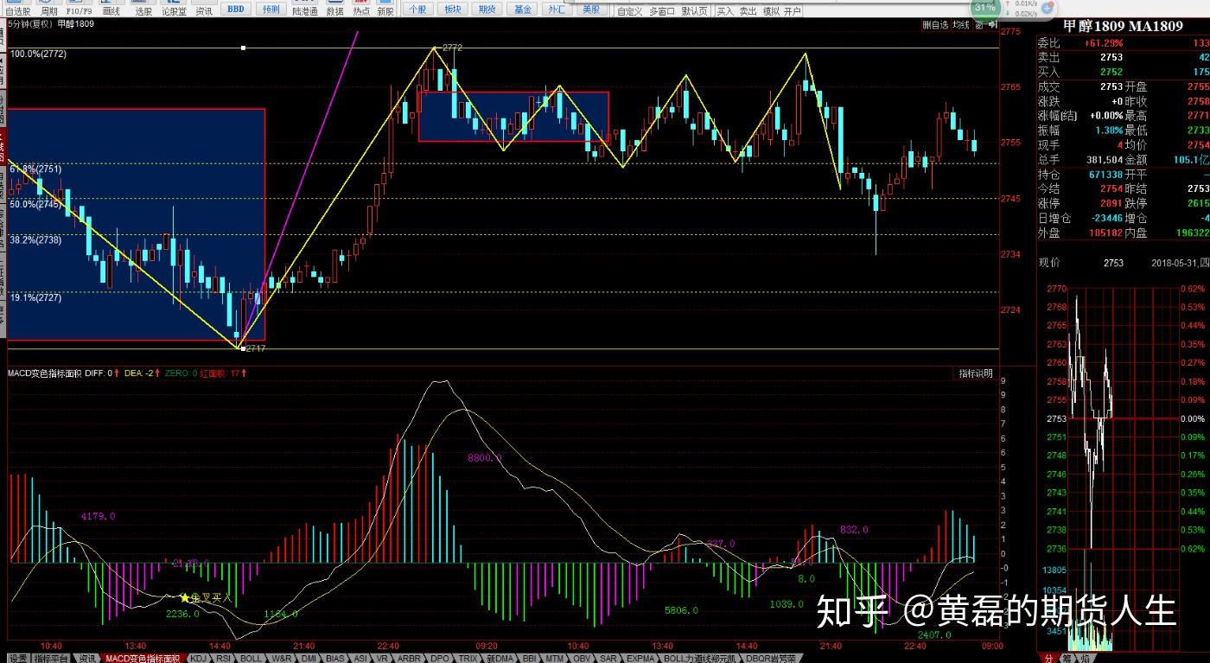This screenshot has width=1210, height=663.
Task: Select the KDJ indicator tab
Action: tap(199, 657)
